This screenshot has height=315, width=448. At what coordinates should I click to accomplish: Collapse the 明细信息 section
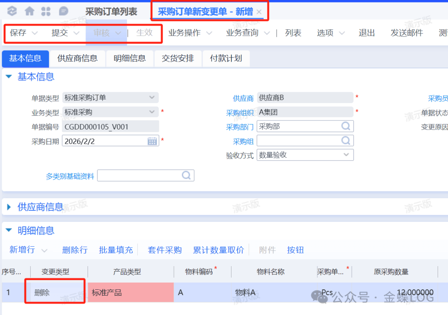[x=9, y=231]
